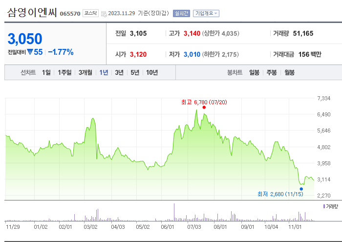Click the stock name 삼영이엔씨

click(32, 12)
